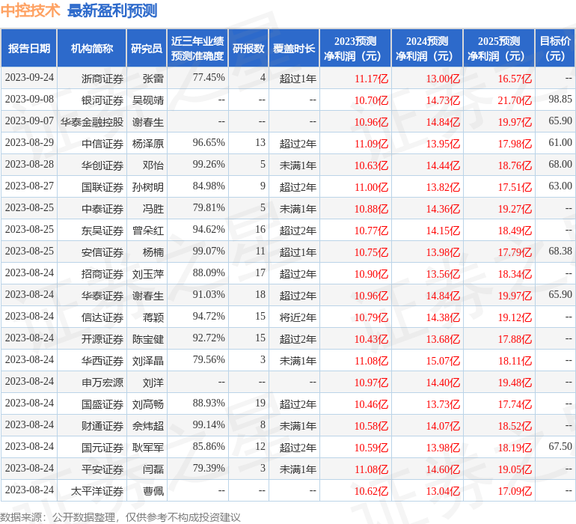This screenshot has height=524, width=576.
Task: Click accuracy value 96.65%
Action: click(209, 143)
